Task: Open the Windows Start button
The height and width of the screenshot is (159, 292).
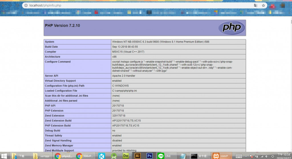Action: pos(4,156)
